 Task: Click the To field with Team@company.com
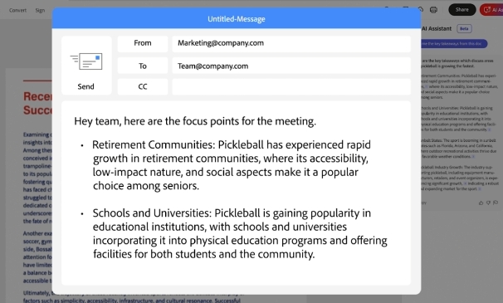[291, 66]
